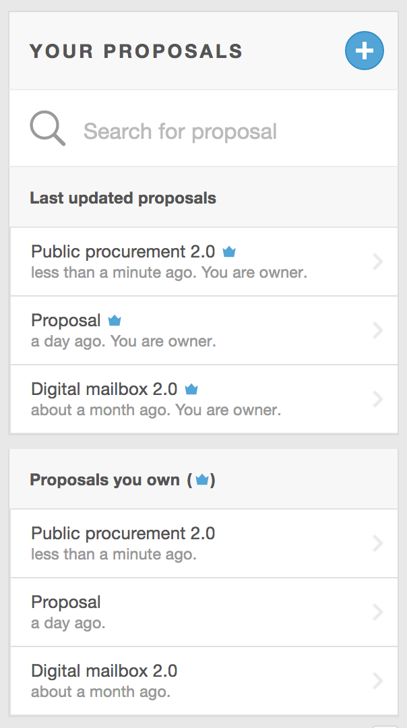Click chevron on owned Digital mailbox row
This screenshot has height=728, width=407.
377,681
